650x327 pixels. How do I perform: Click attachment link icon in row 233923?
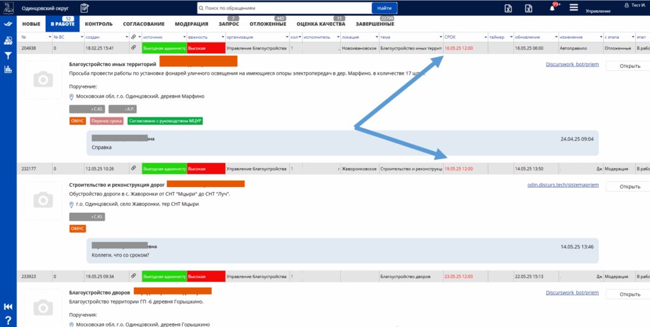[133, 276]
